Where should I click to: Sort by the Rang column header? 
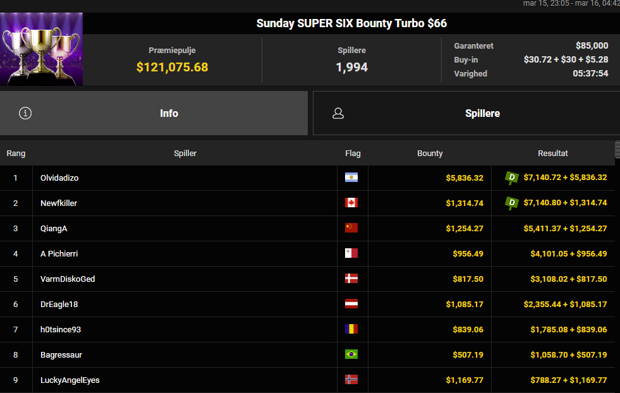pos(16,154)
